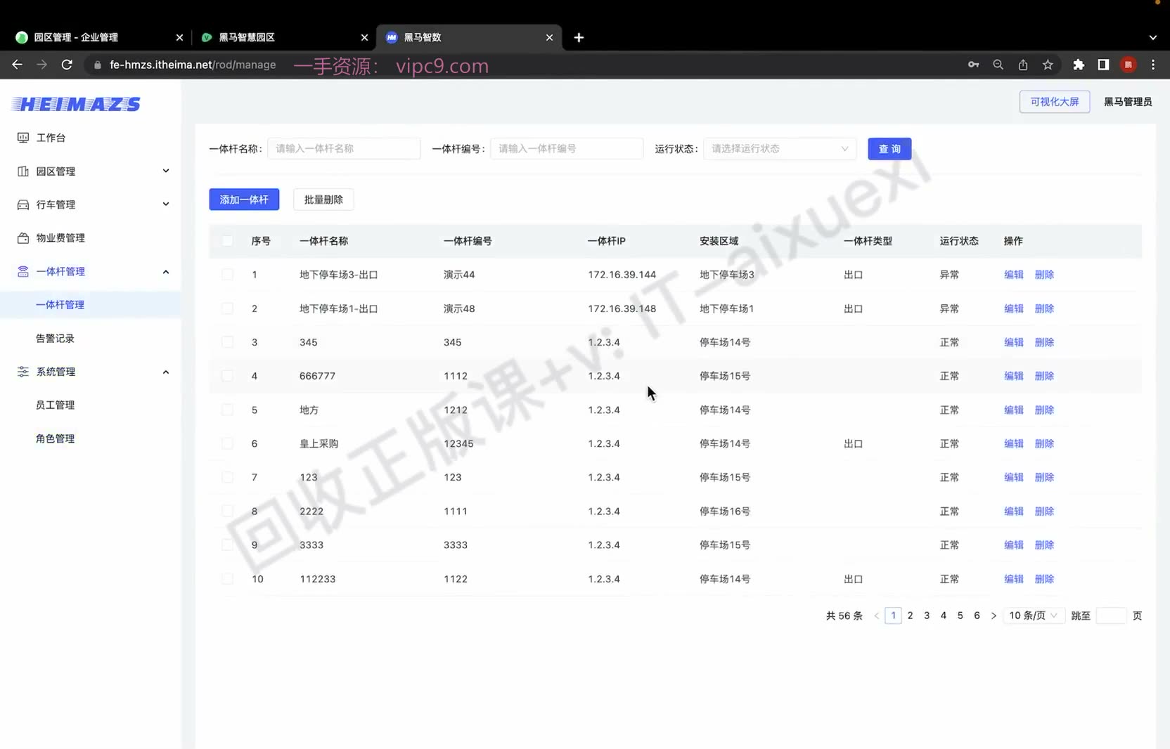Bookmark this page with the star icon
This screenshot has height=749, width=1170.
point(1048,65)
